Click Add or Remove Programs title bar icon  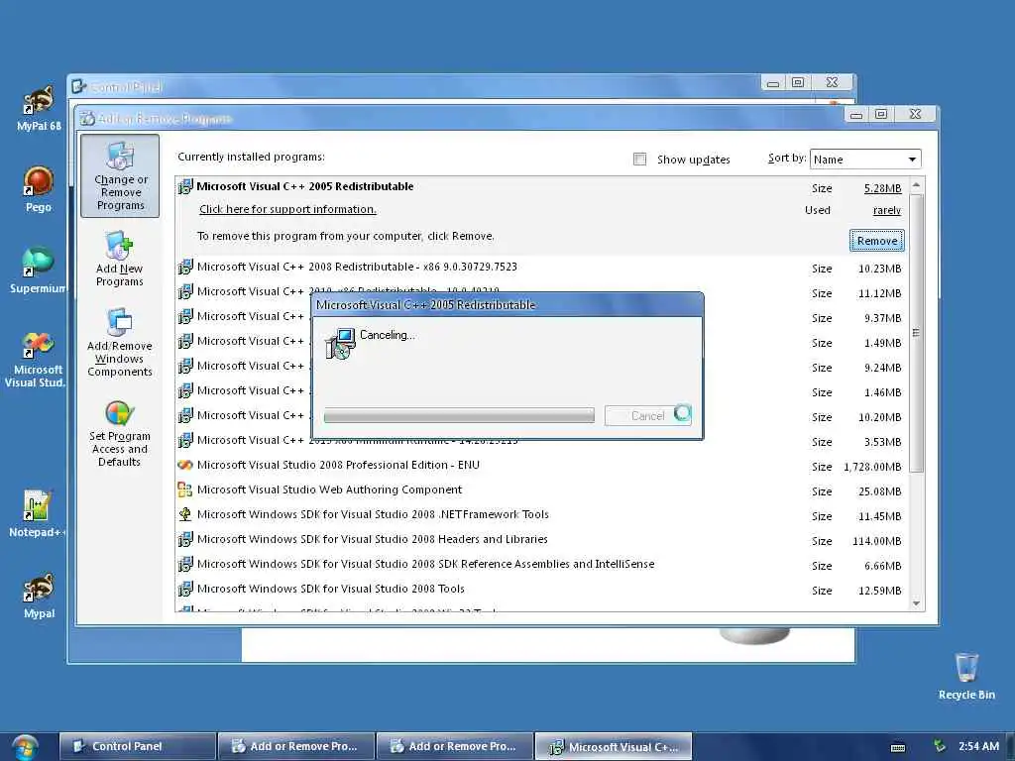click(x=87, y=119)
